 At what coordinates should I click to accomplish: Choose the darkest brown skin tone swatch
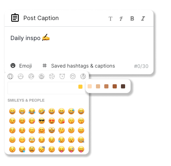click(x=123, y=86)
